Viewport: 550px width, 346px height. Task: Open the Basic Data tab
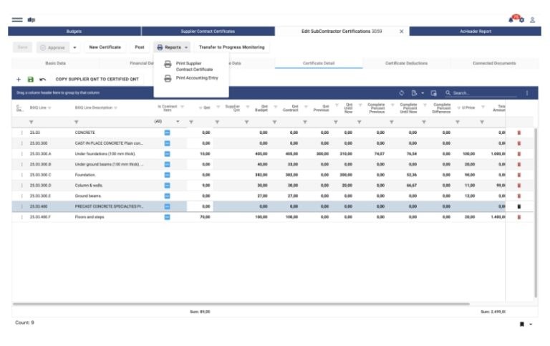point(55,63)
